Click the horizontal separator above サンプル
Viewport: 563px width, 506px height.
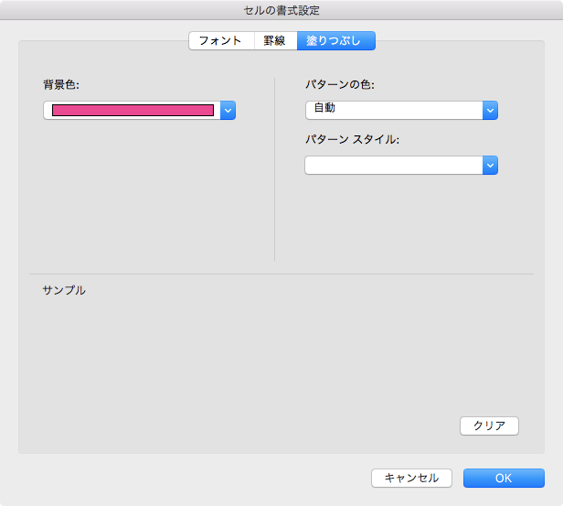click(x=281, y=274)
